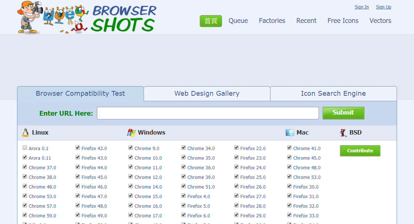Uncheck the Linux Firefox 42.0 checkbox
Screen dimensions: 414x224
point(78,148)
